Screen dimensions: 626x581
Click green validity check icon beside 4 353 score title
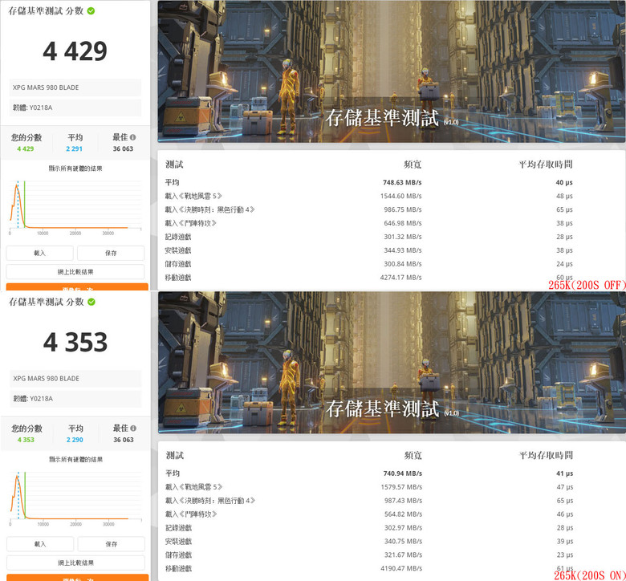click(91, 302)
